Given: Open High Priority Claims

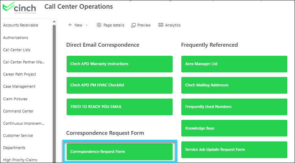Looking at the screenshot, I should tap(20, 160).
